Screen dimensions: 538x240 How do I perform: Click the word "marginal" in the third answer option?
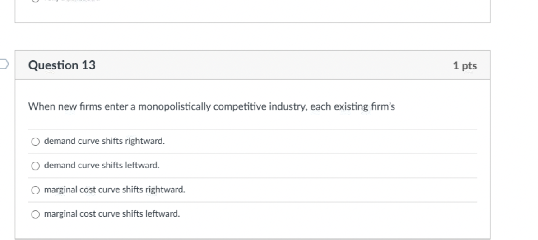[61, 190]
